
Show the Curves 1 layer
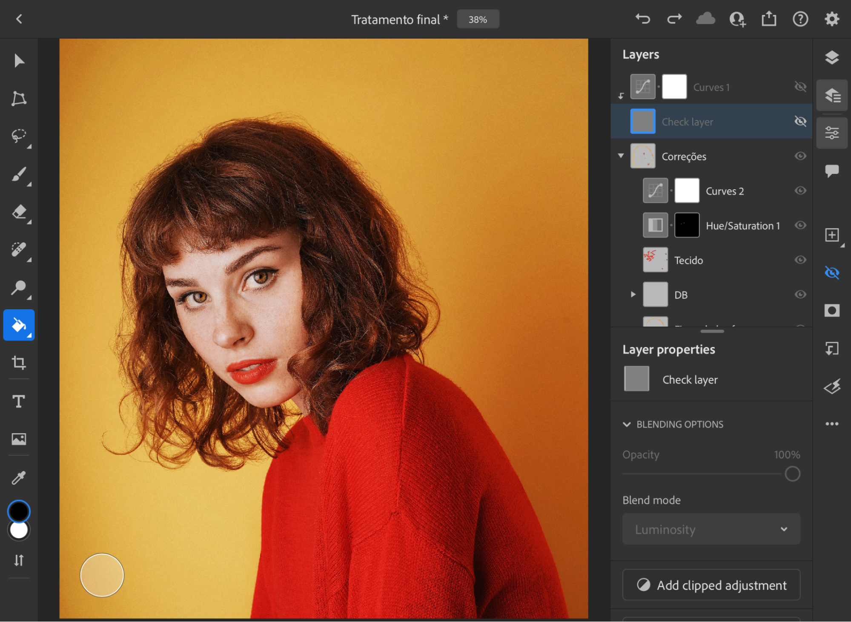pyautogui.click(x=800, y=87)
